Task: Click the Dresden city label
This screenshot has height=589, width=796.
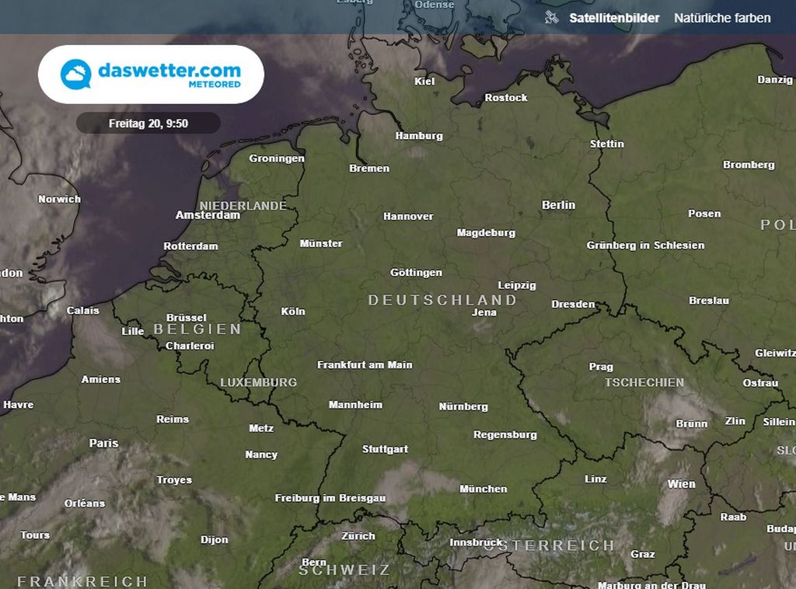Action: (x=574, y=304)
